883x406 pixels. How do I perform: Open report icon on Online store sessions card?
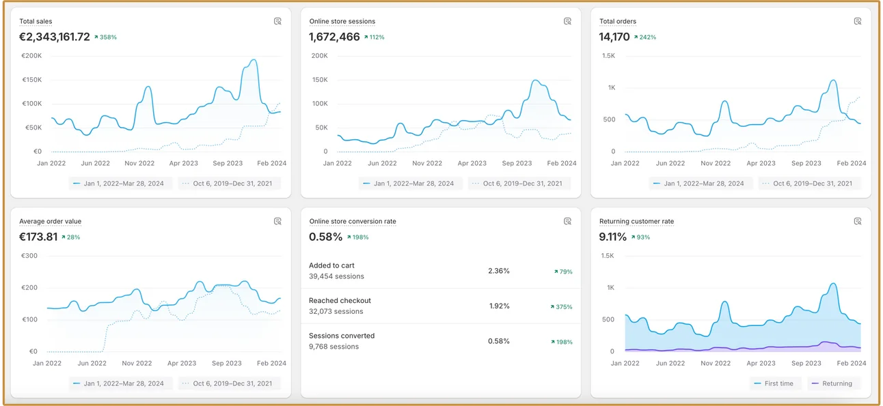coord(567,21)
